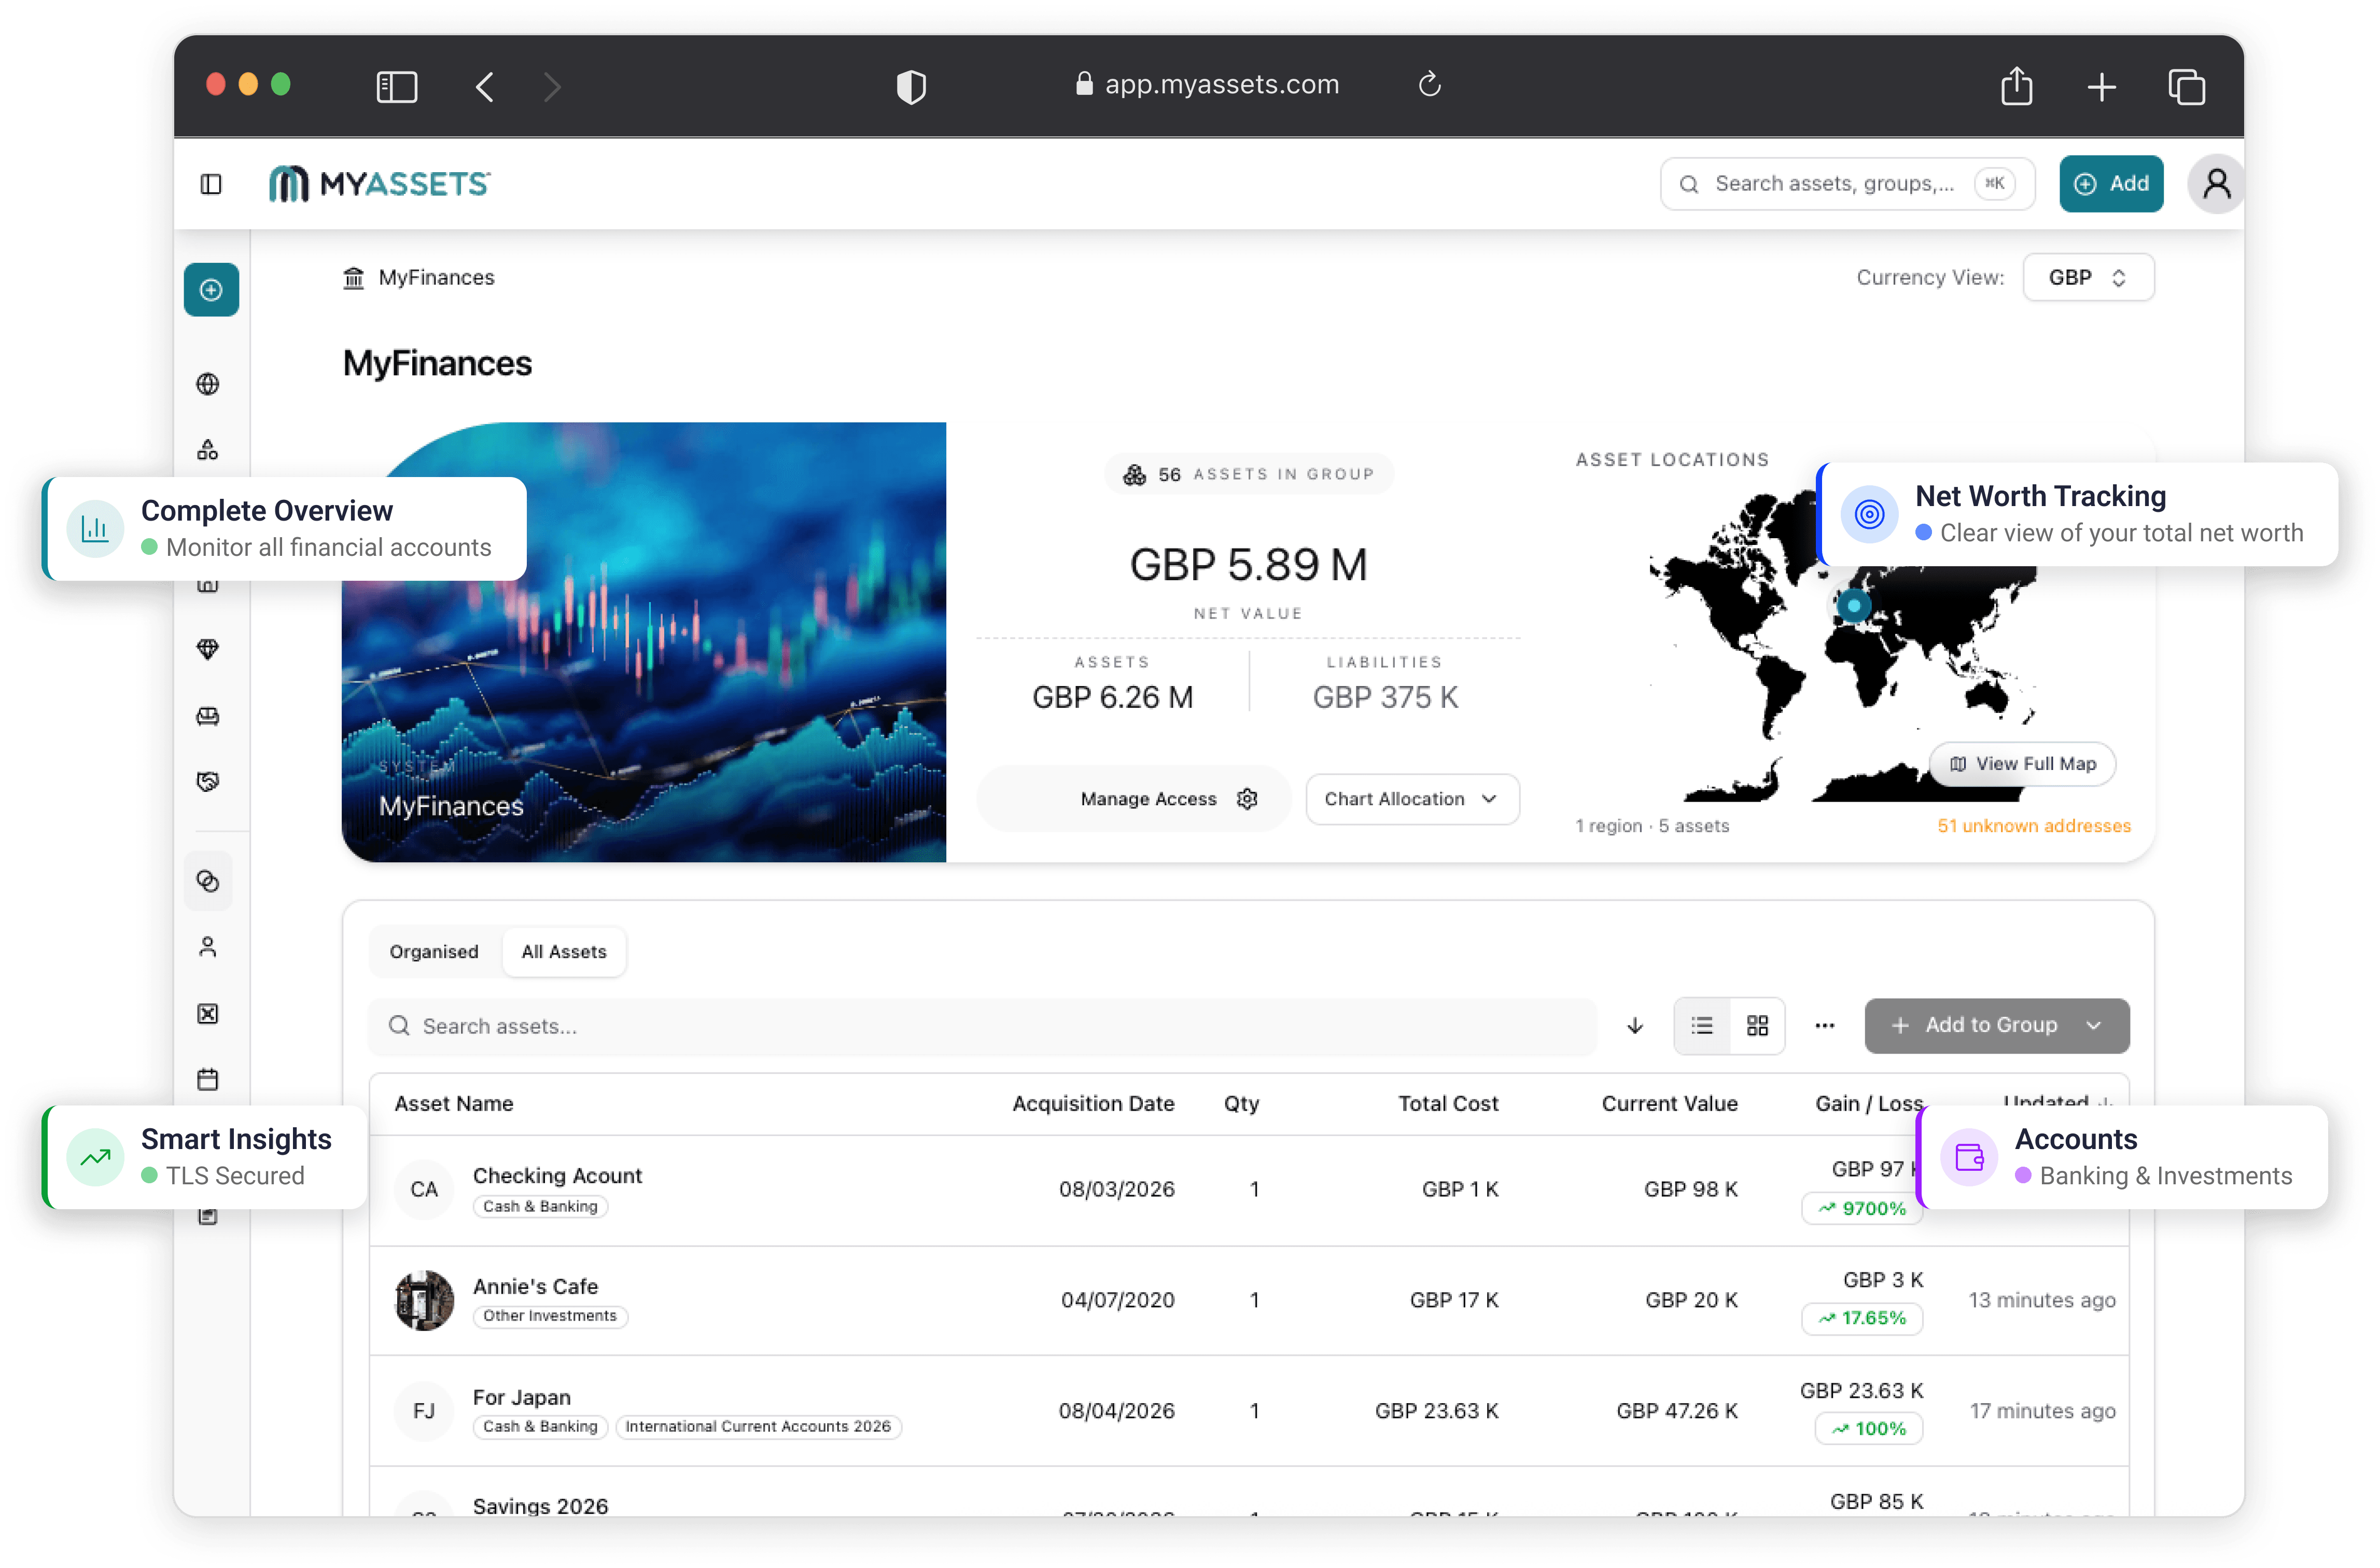Show the browser tab overview icon
Screen dimensions: 2380x1568
tap(2187, 87)
